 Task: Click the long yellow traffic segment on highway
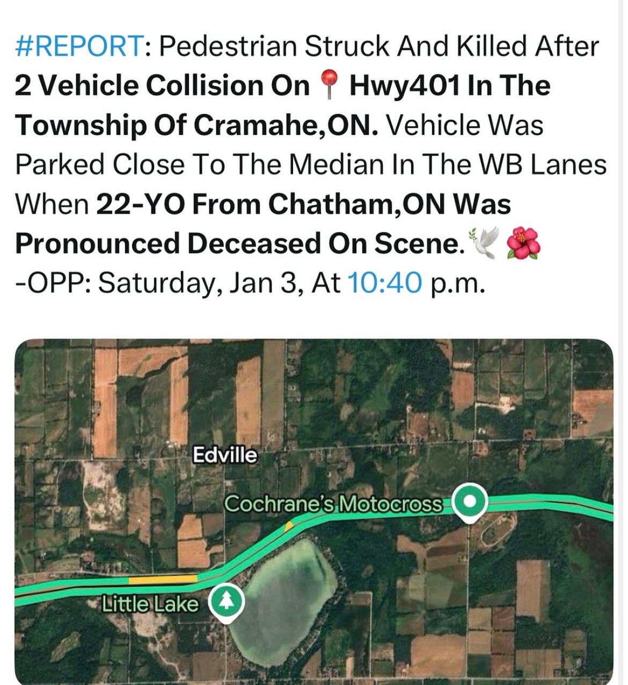[163, 579]
